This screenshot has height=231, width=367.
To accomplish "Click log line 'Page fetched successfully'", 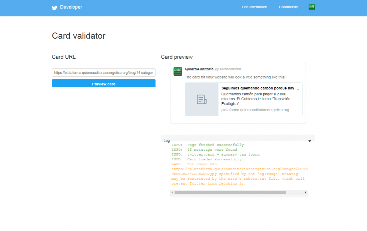I will pos(208,145).
